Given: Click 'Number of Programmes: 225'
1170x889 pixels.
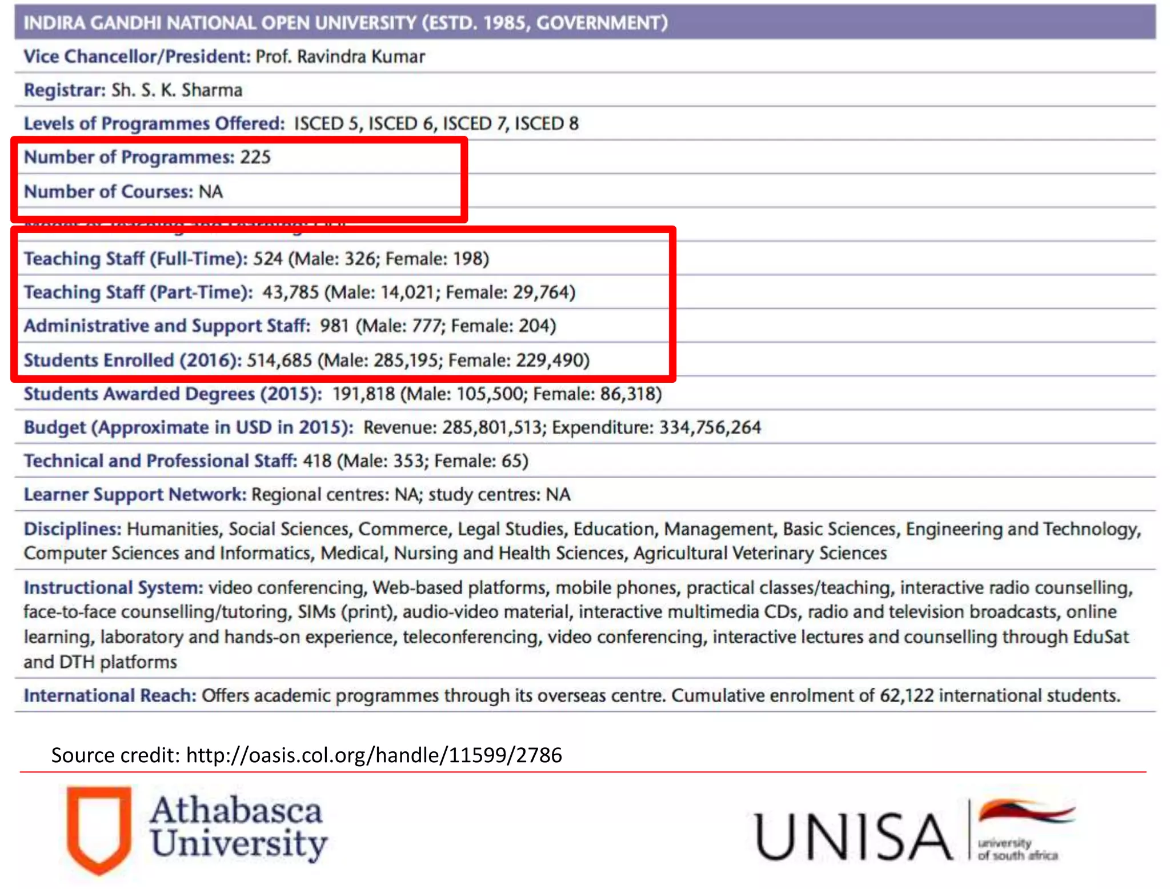Looking at the screenshot, I should 147,157.
